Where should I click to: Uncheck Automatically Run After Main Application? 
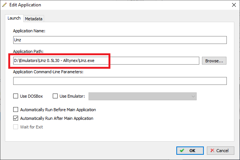[x=15, y=118]
